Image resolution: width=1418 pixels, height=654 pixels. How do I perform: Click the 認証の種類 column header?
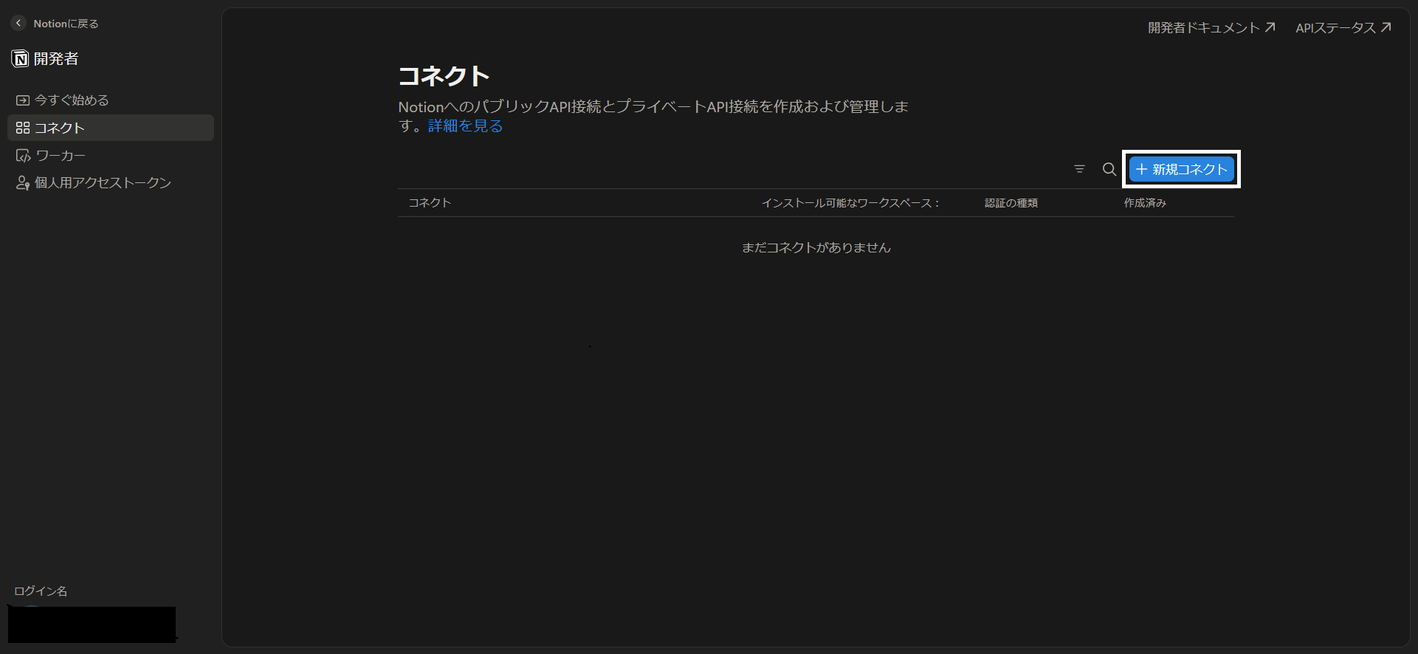point(1011,203)
